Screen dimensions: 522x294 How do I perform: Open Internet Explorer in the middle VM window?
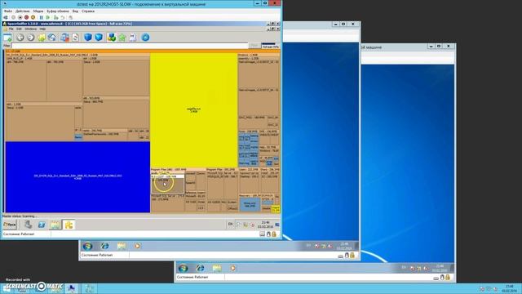click(105, 246)
